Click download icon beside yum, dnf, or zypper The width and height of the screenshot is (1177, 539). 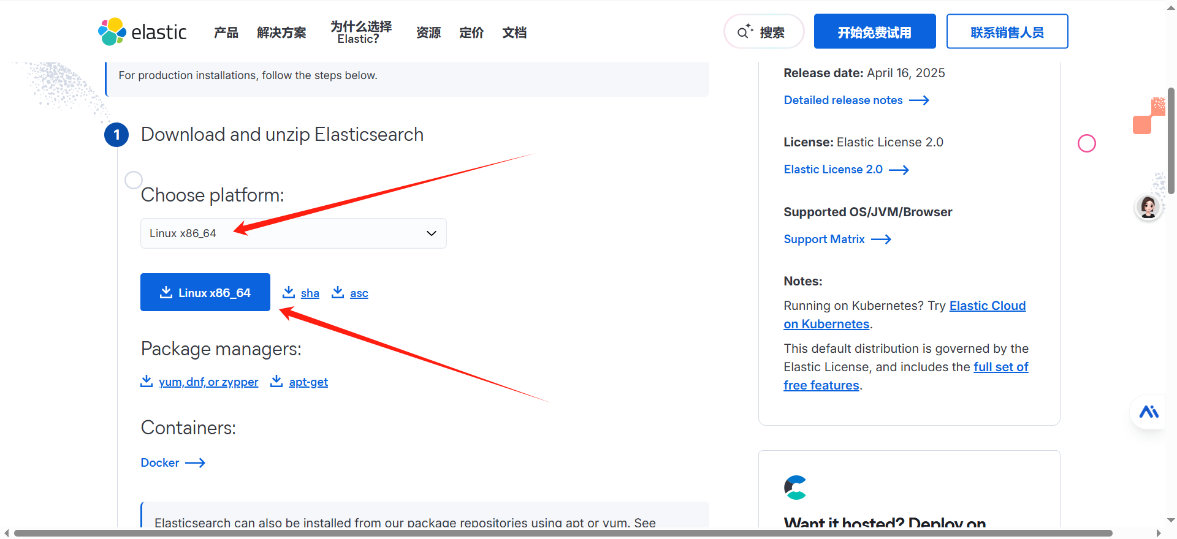[147, 381]
